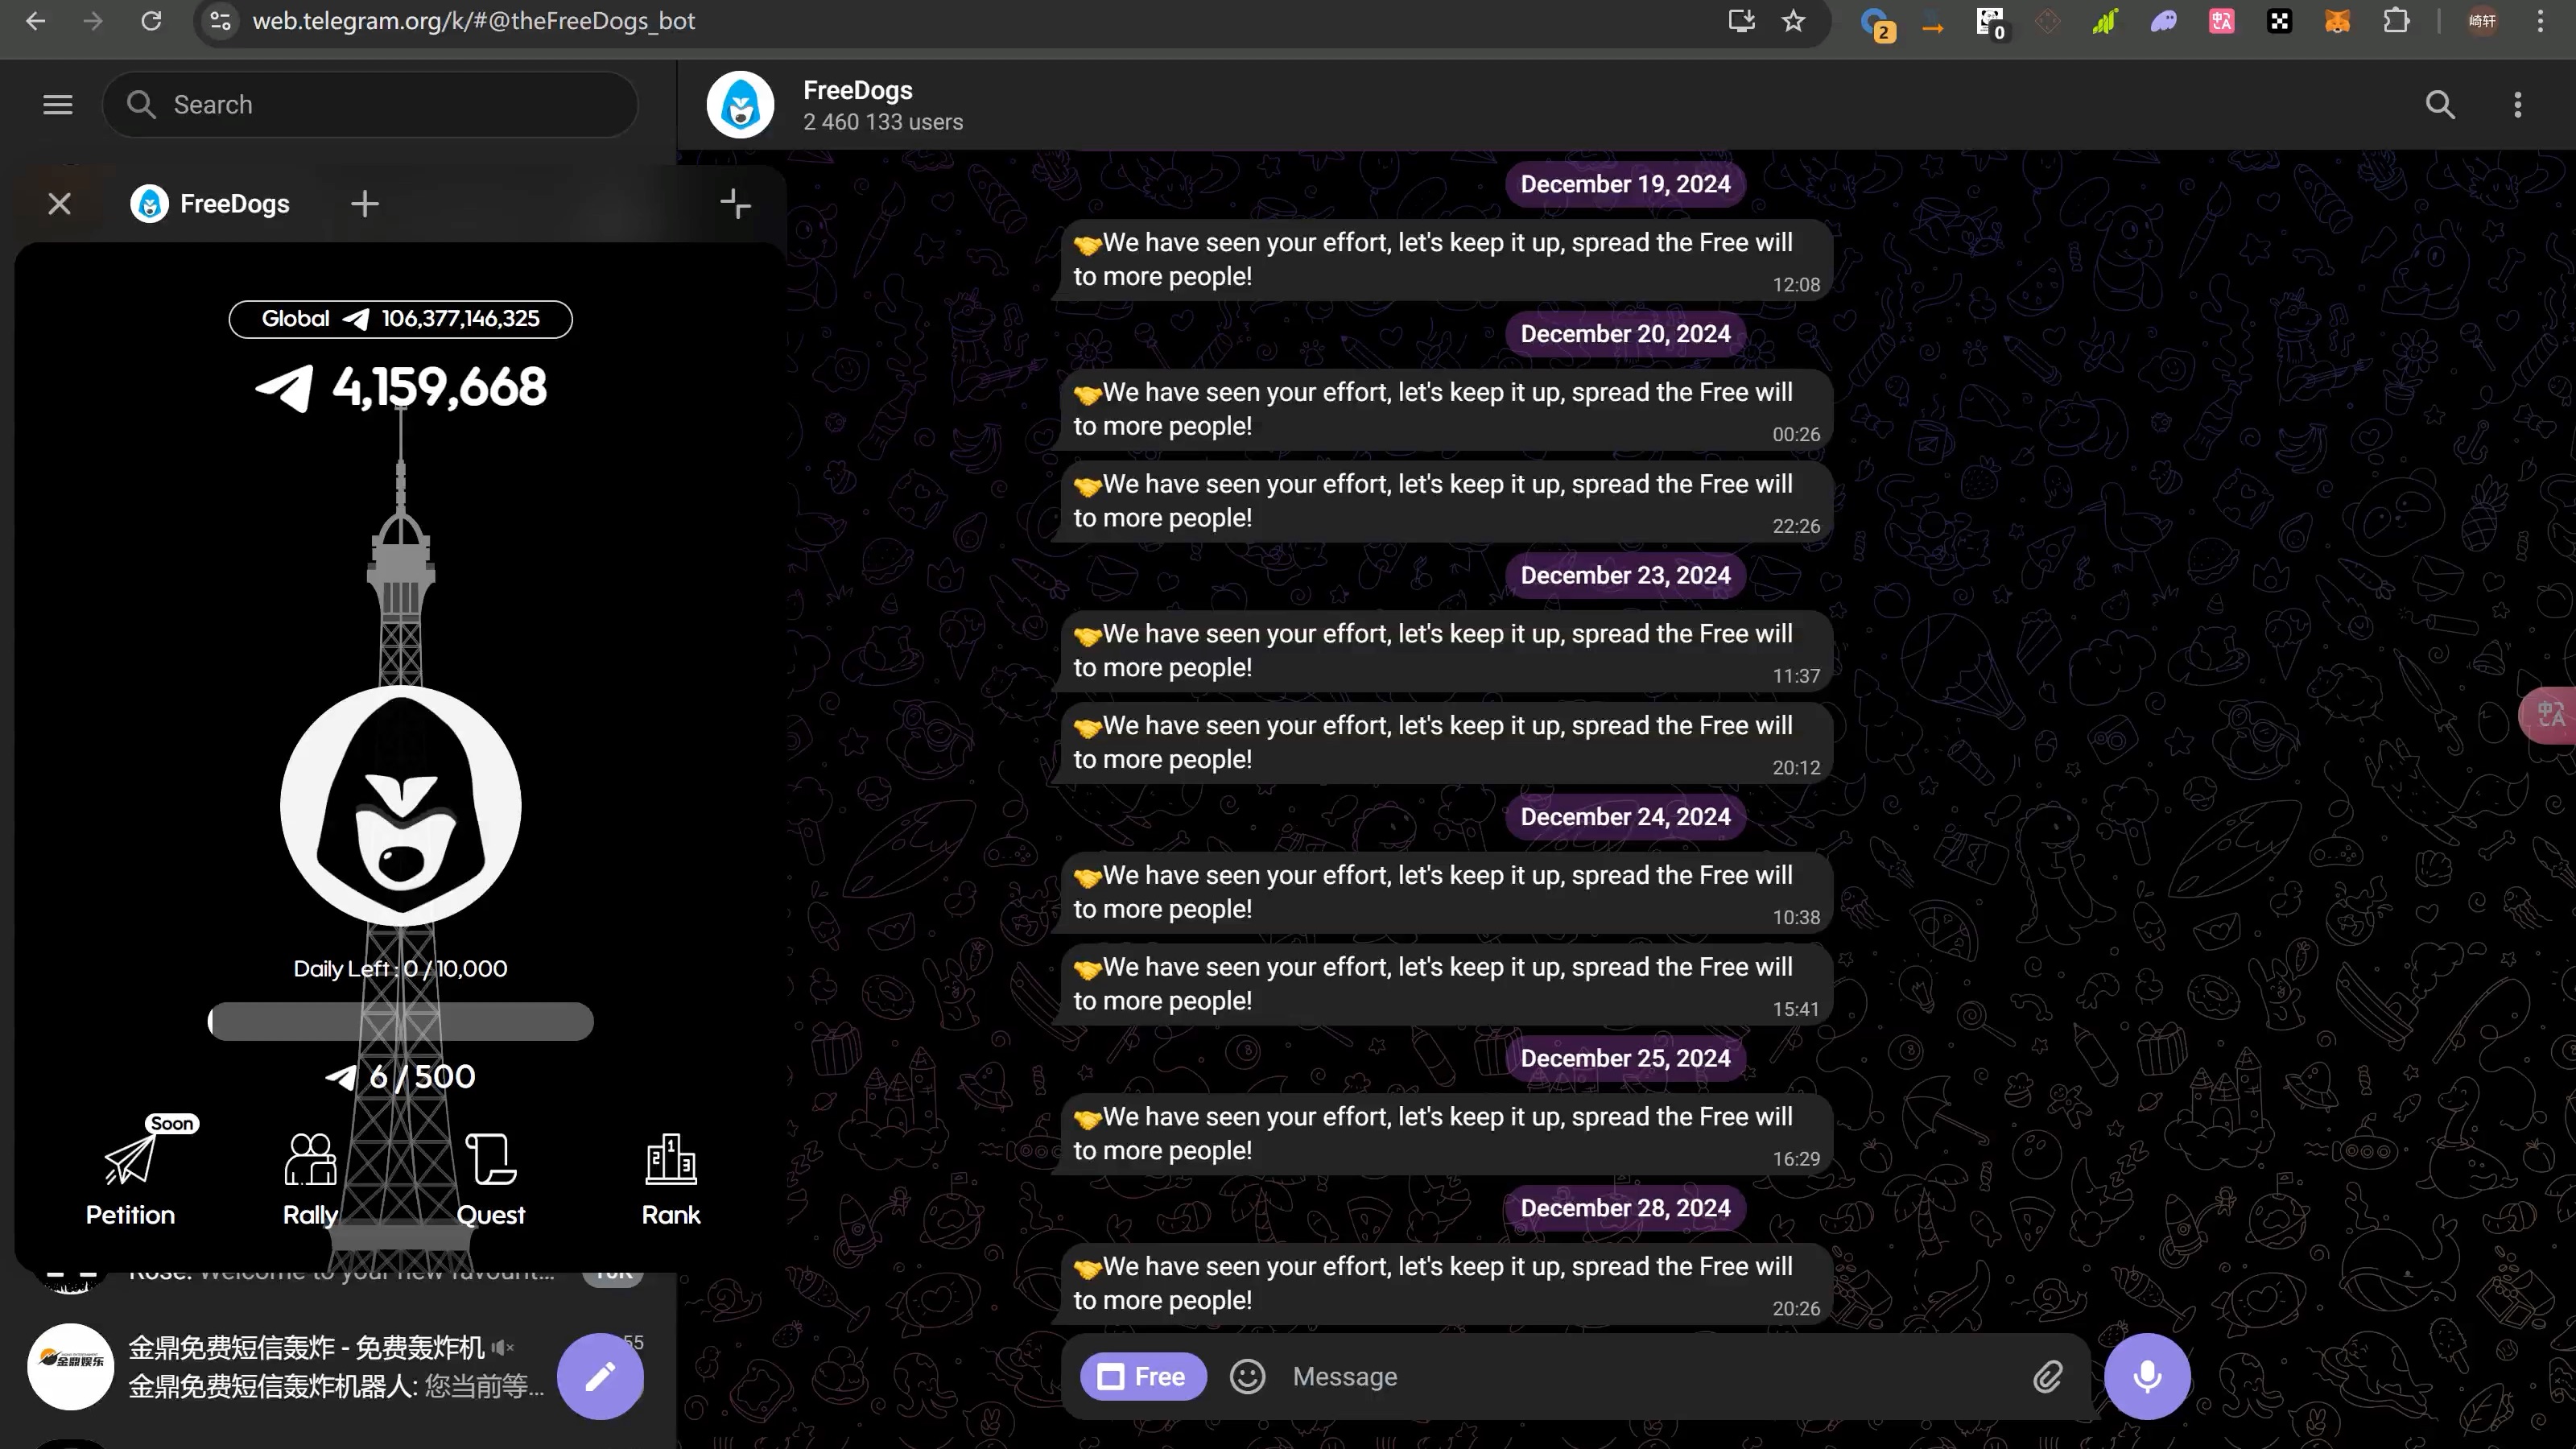Open the chat three-dot options menu
Screen dimensions: 2576x1449
[2517, 105]
